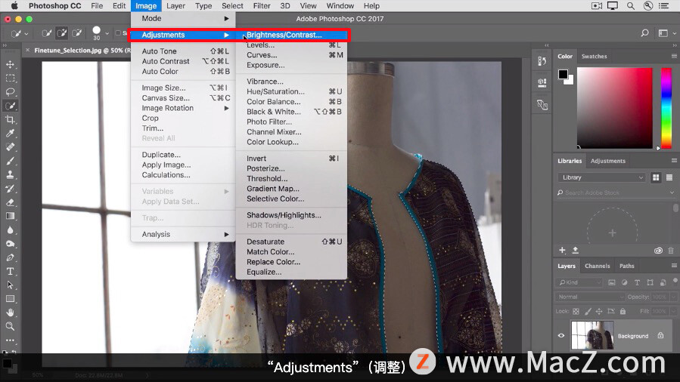Select the Dodge tool
Viewport: 680px width, 382px height.
point(10,244)
